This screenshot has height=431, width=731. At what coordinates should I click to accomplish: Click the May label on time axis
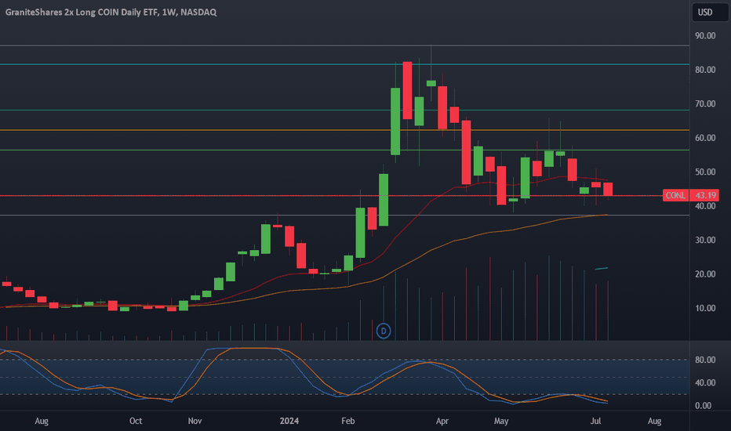pyautogui.click(x=500, y=421)
